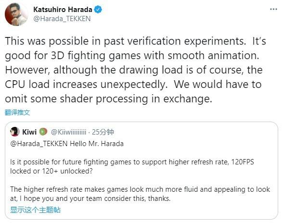Screen dimensions: 283x223
Task: Click the 'locked or 120+ unlocked?' line
Action: (51, 171)
